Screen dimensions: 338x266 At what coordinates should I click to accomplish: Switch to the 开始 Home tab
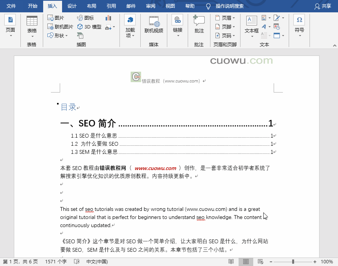[x=32, y=6]
